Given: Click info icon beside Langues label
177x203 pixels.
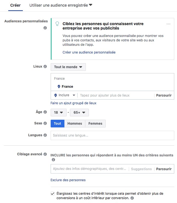Looking at the screenshot, I should point(45,135).
